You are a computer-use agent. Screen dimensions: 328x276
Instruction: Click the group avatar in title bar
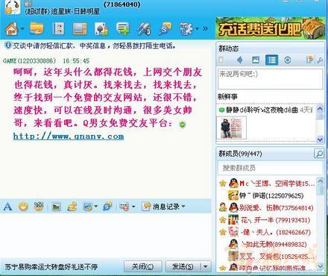point(12,7)
